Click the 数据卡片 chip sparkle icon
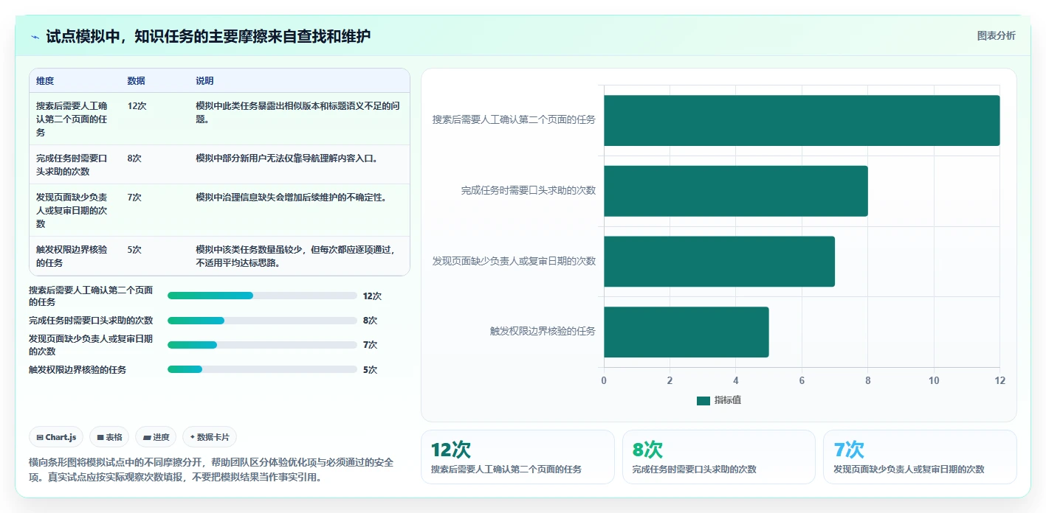 coord(192,437)
